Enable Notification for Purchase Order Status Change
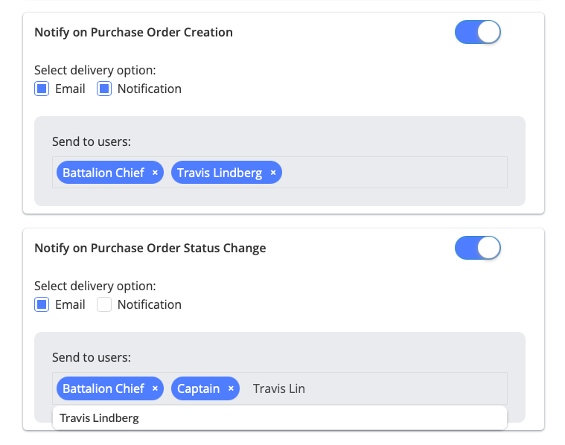 104,304
